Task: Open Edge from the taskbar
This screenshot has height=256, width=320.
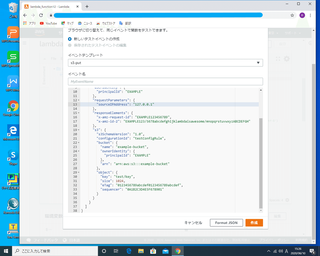Action: tap(129, 251)
